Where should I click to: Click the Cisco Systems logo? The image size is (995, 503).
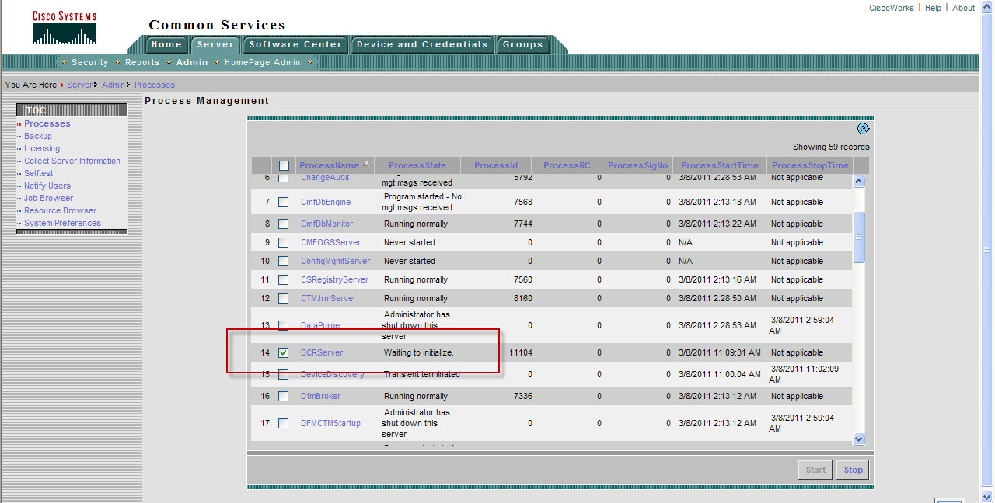65,27
